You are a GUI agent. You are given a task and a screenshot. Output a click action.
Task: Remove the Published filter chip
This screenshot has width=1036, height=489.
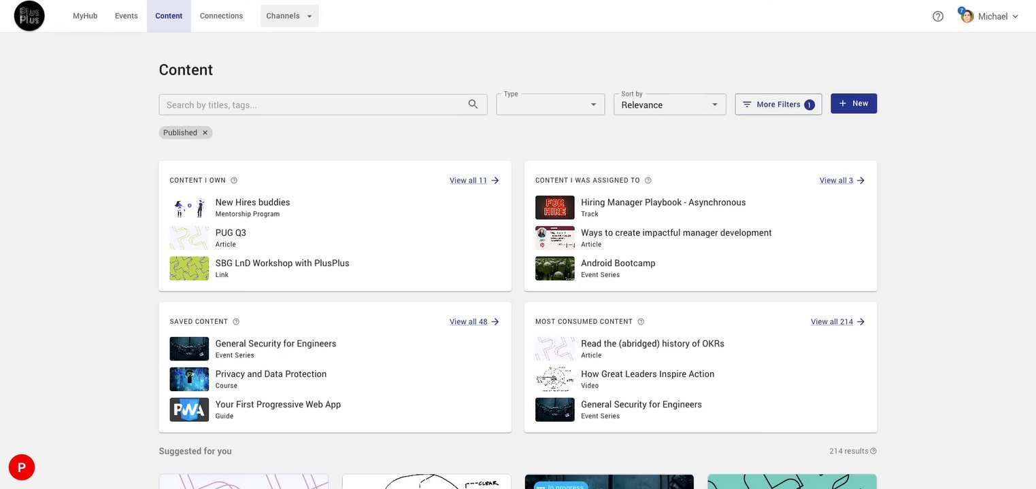[x=205, y=133]
